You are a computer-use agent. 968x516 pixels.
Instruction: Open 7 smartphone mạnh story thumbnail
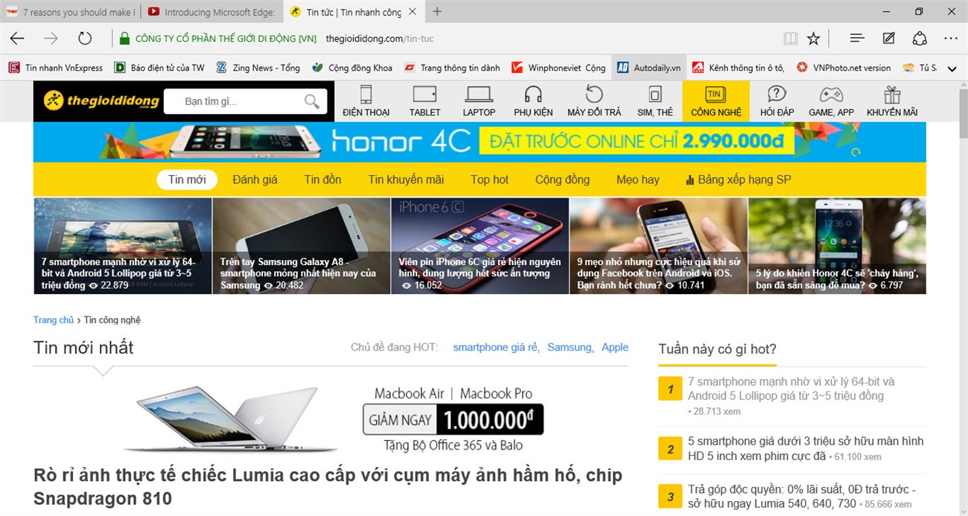pyautogui.click(x=123, y=246)
